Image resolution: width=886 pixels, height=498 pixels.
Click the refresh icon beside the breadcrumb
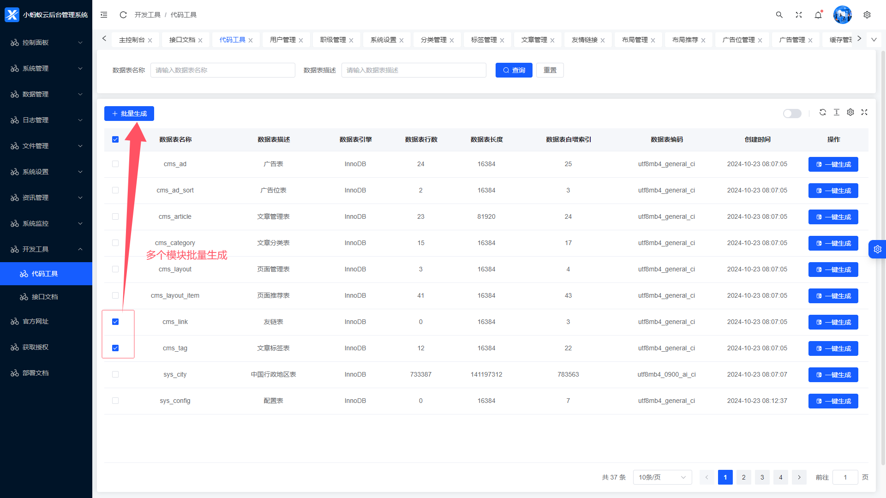click(123, 15)
